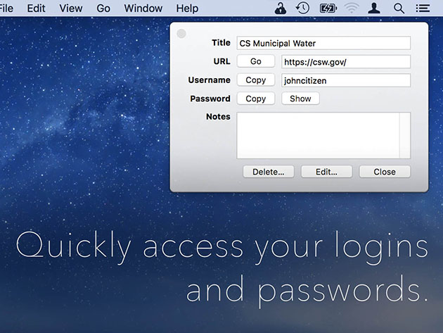Copy the username with Copy button
This screenshot has width=443, height=333.
click(256, 80)
